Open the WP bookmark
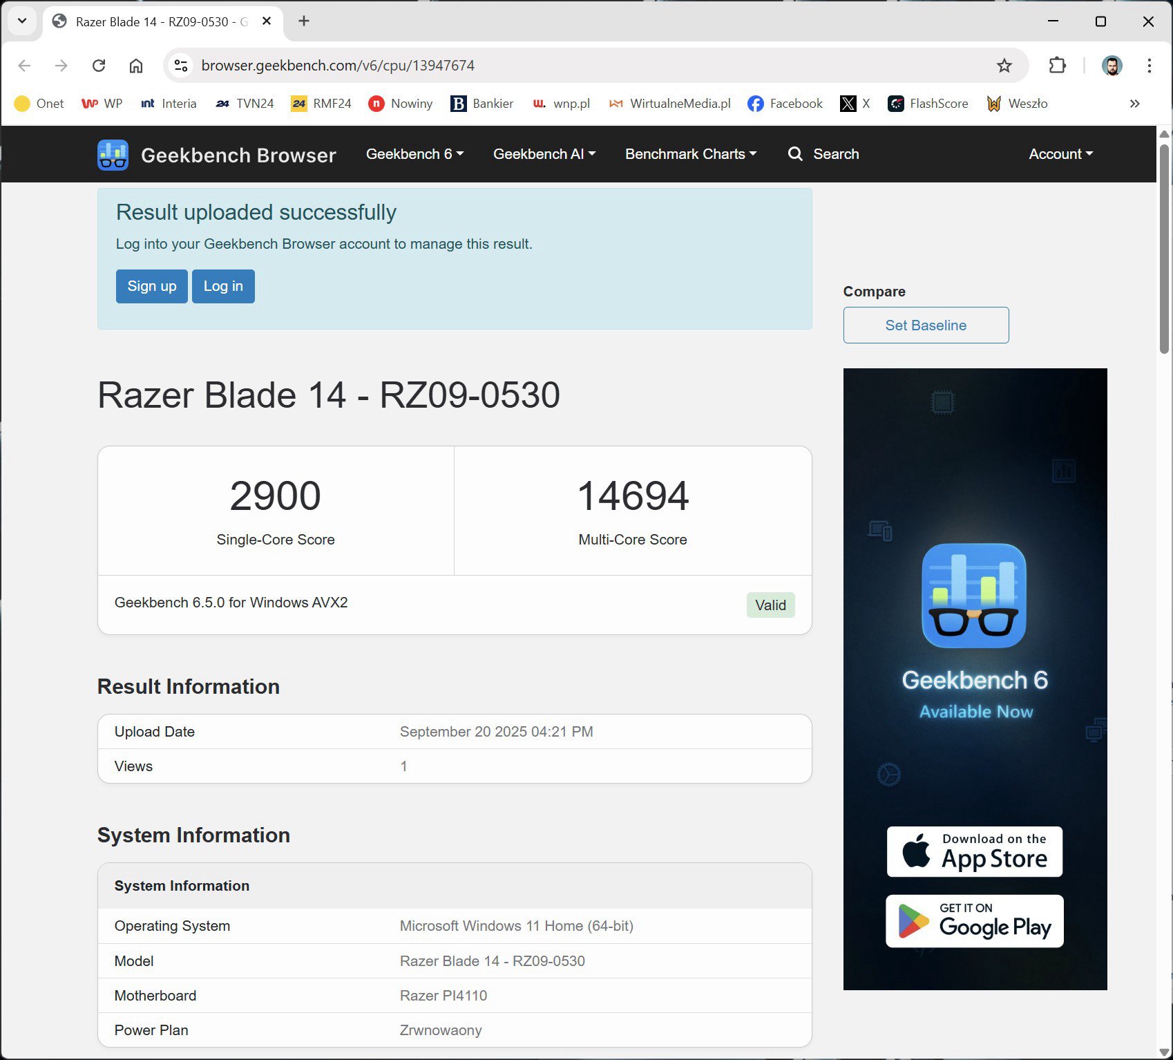 tap(102, 104)
